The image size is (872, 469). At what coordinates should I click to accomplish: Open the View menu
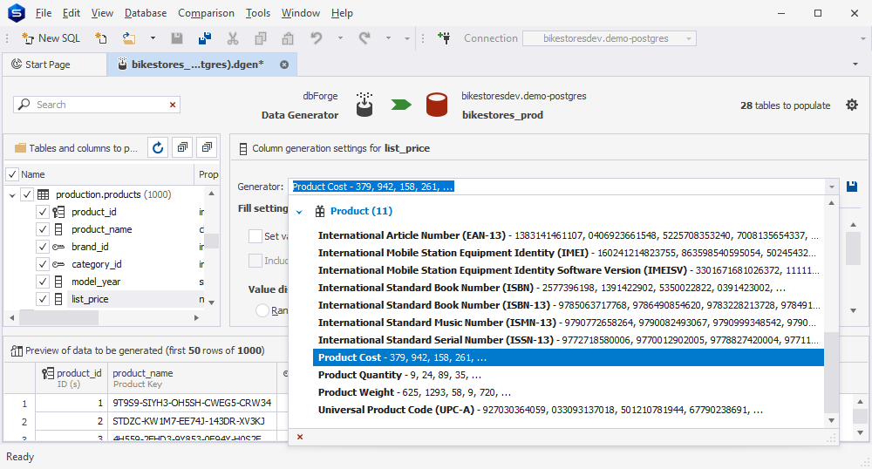pyautogui.click(x=102, y=13)
